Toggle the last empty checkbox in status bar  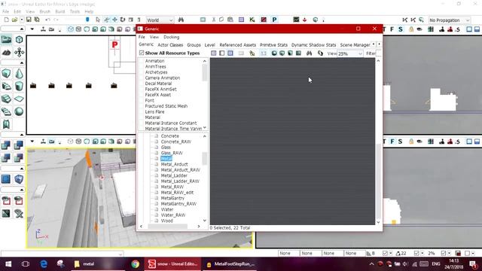(x=467, y=253)
